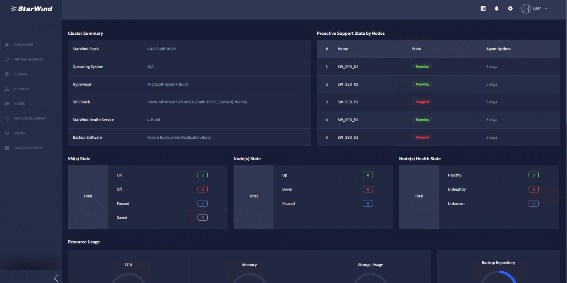The image size is (567, 283).
Task: Click the user name label
Action: click(x=537, y=8)
